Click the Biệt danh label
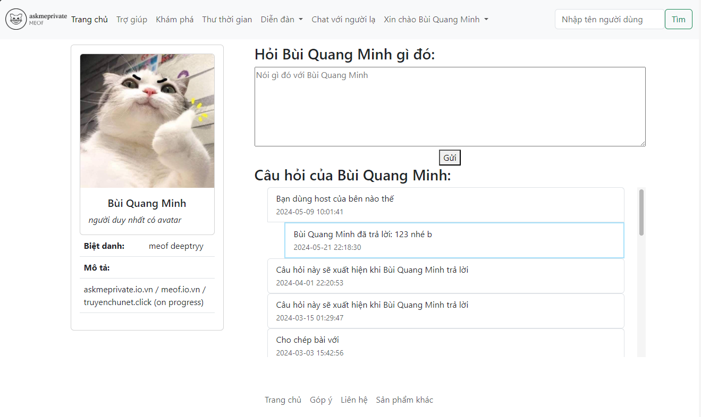The height and width of the screenshot is (417, 701). point(104,246)
